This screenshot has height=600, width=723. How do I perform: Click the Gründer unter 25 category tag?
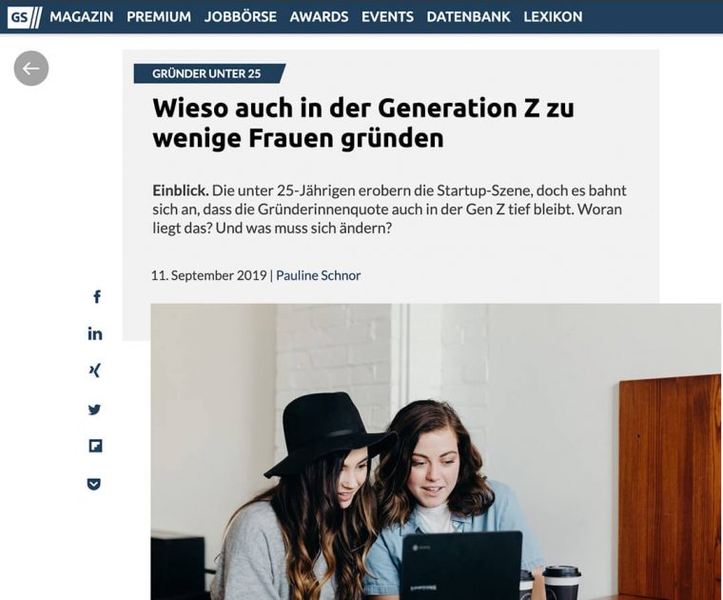pos(206,73)
